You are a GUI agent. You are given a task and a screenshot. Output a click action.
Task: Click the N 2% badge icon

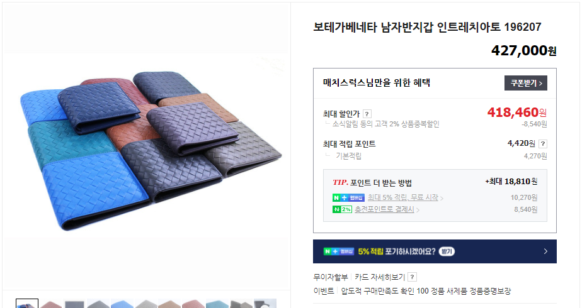click(342, 209)
